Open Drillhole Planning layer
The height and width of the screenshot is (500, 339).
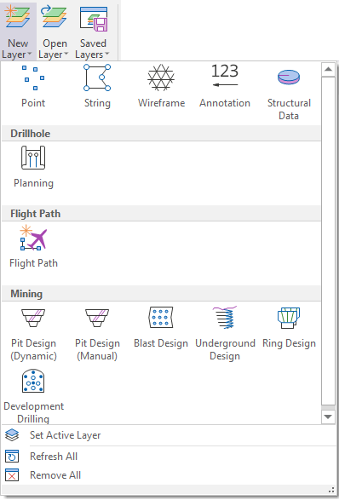(33, 167)
